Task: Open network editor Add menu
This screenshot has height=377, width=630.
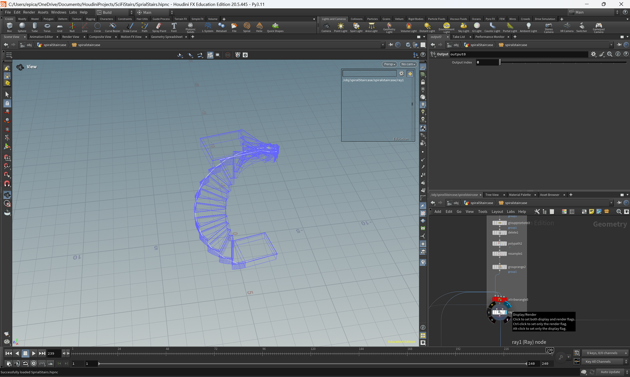Action: tap(438, 212)
